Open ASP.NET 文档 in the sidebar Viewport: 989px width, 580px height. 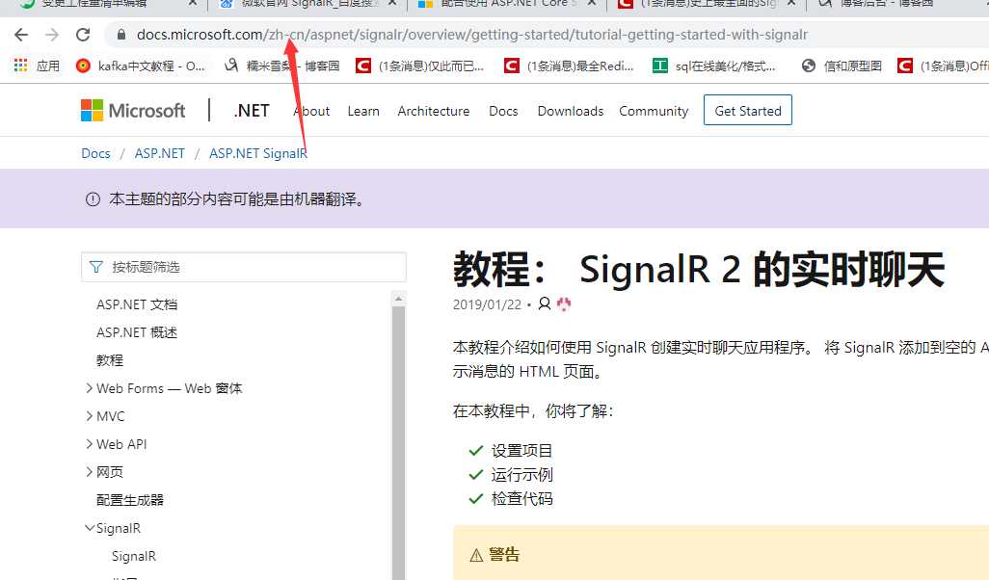[137, 304]
